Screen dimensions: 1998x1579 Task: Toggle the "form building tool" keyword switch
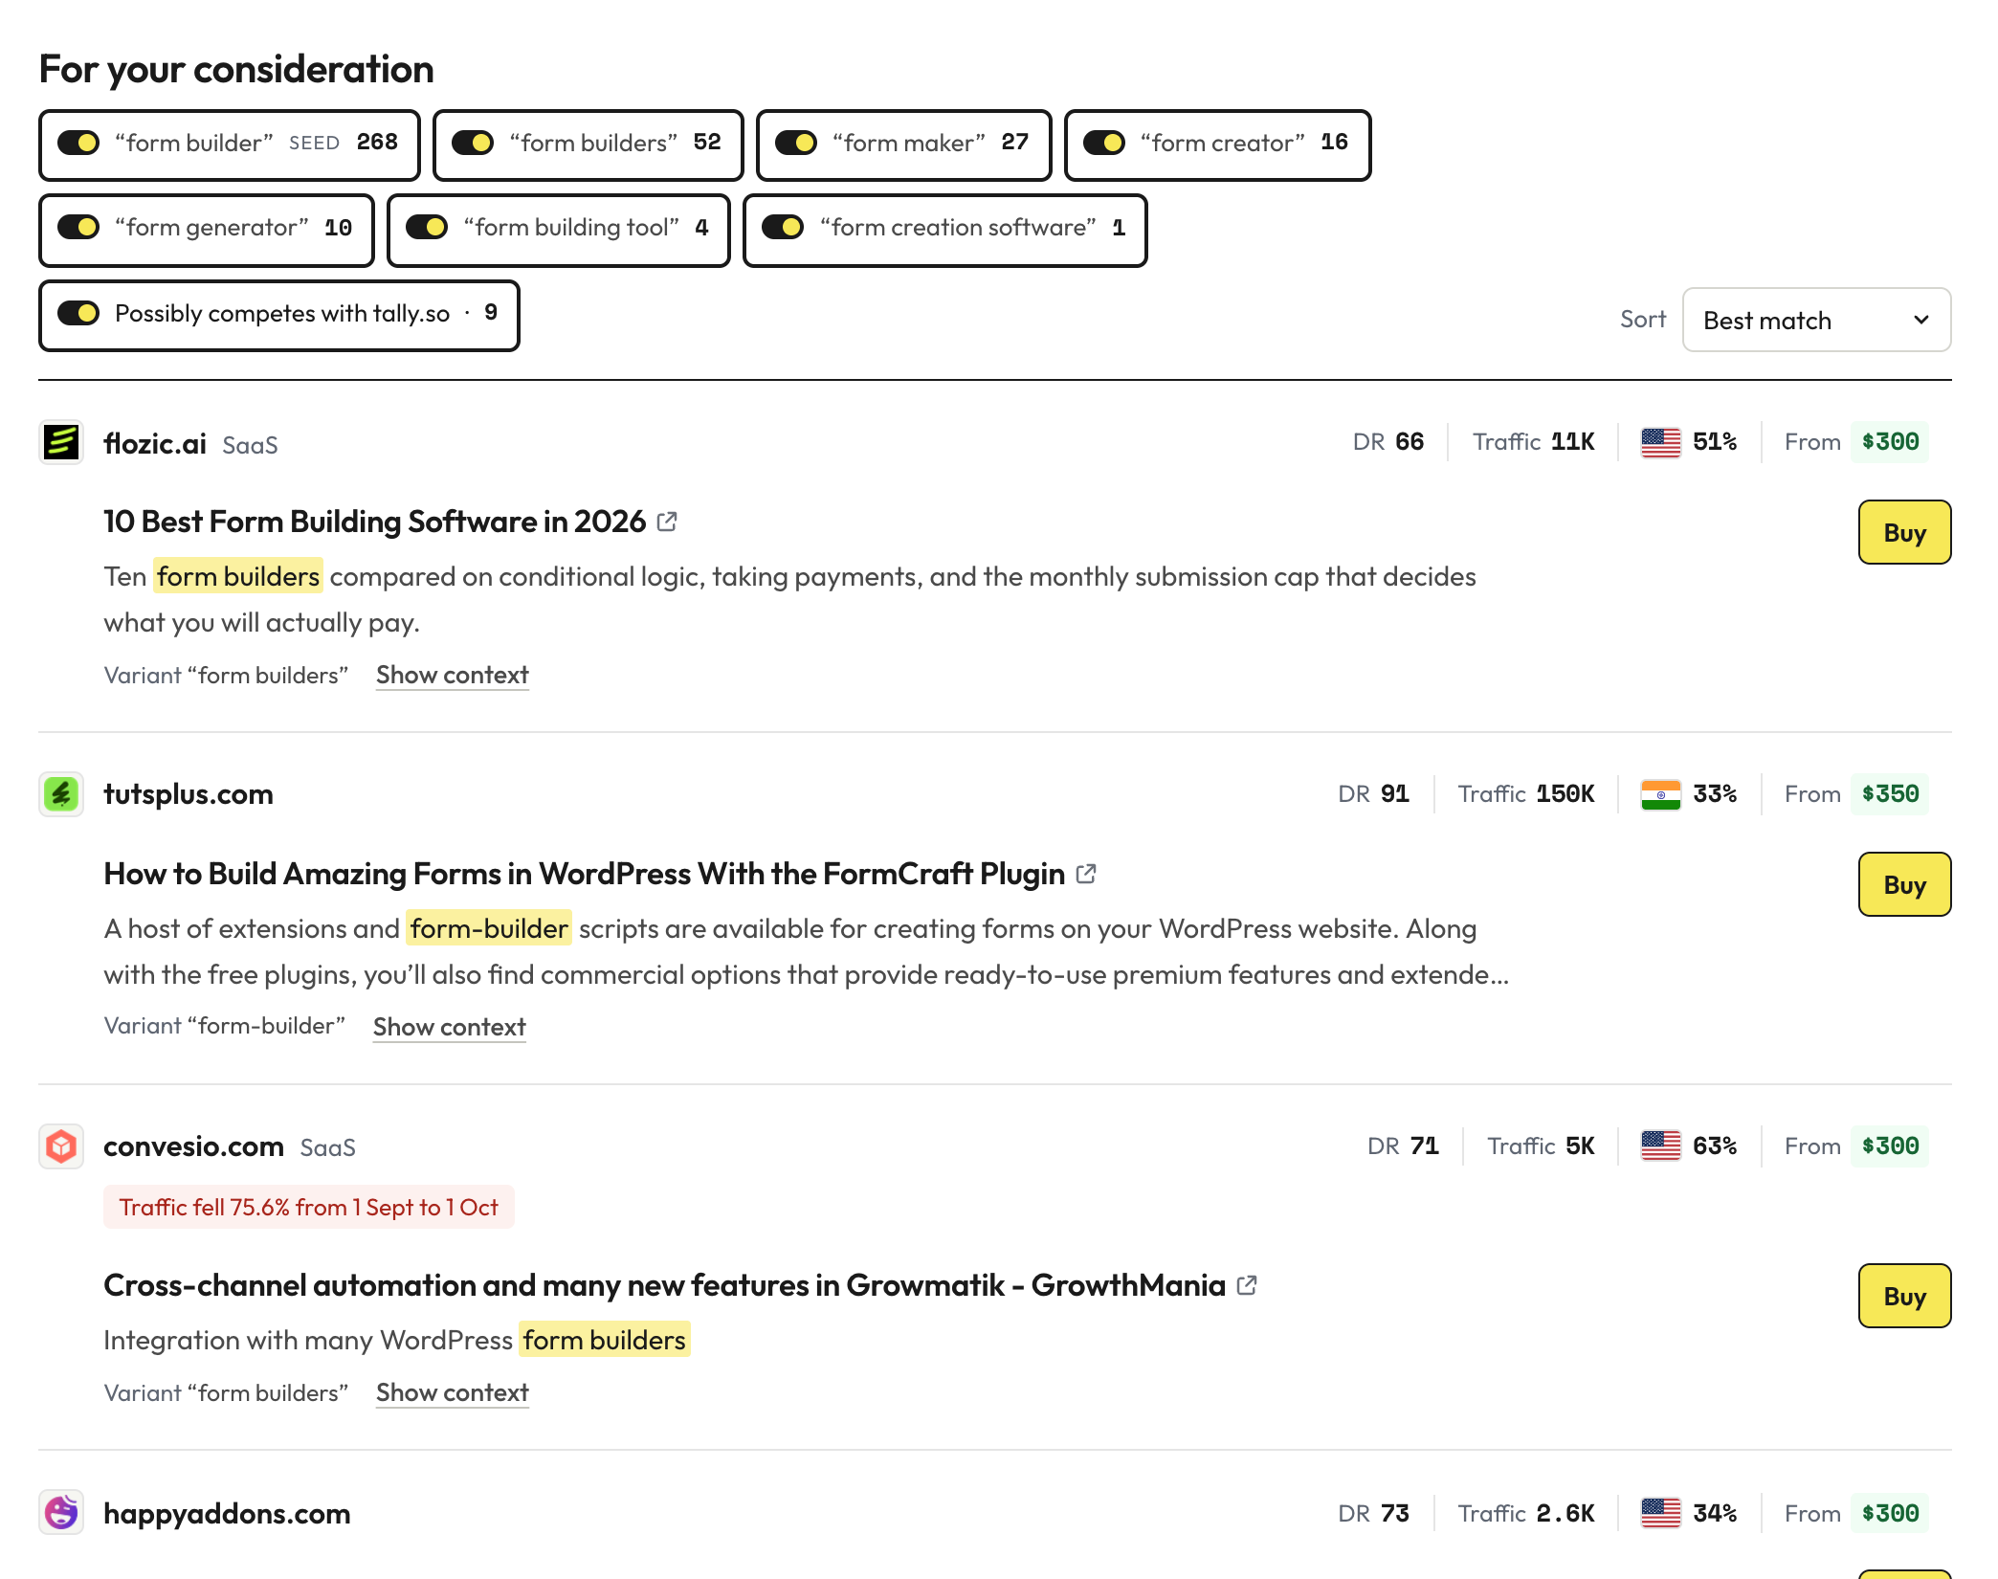(427, 228)
